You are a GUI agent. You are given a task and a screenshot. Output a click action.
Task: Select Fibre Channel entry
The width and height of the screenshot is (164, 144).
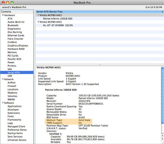pyautogui.click(x=15, y=39)
